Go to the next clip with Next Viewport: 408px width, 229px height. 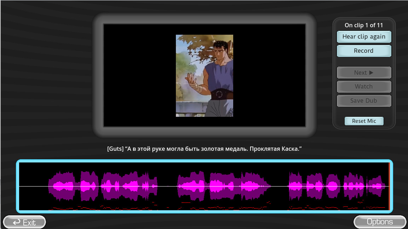[364, 73]
